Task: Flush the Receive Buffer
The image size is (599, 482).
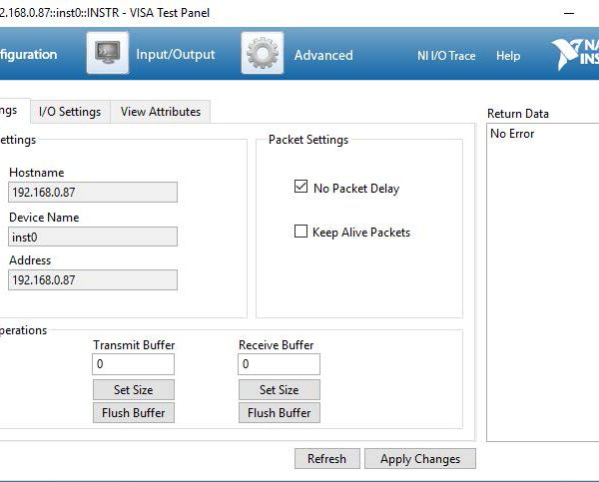Action: pos(279,413)
